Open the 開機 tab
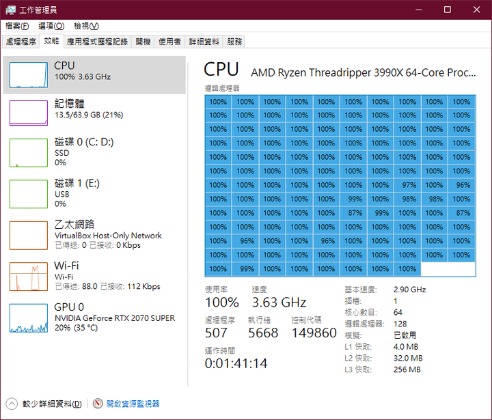This screenshot has width=492, height=420. point(143,42)
